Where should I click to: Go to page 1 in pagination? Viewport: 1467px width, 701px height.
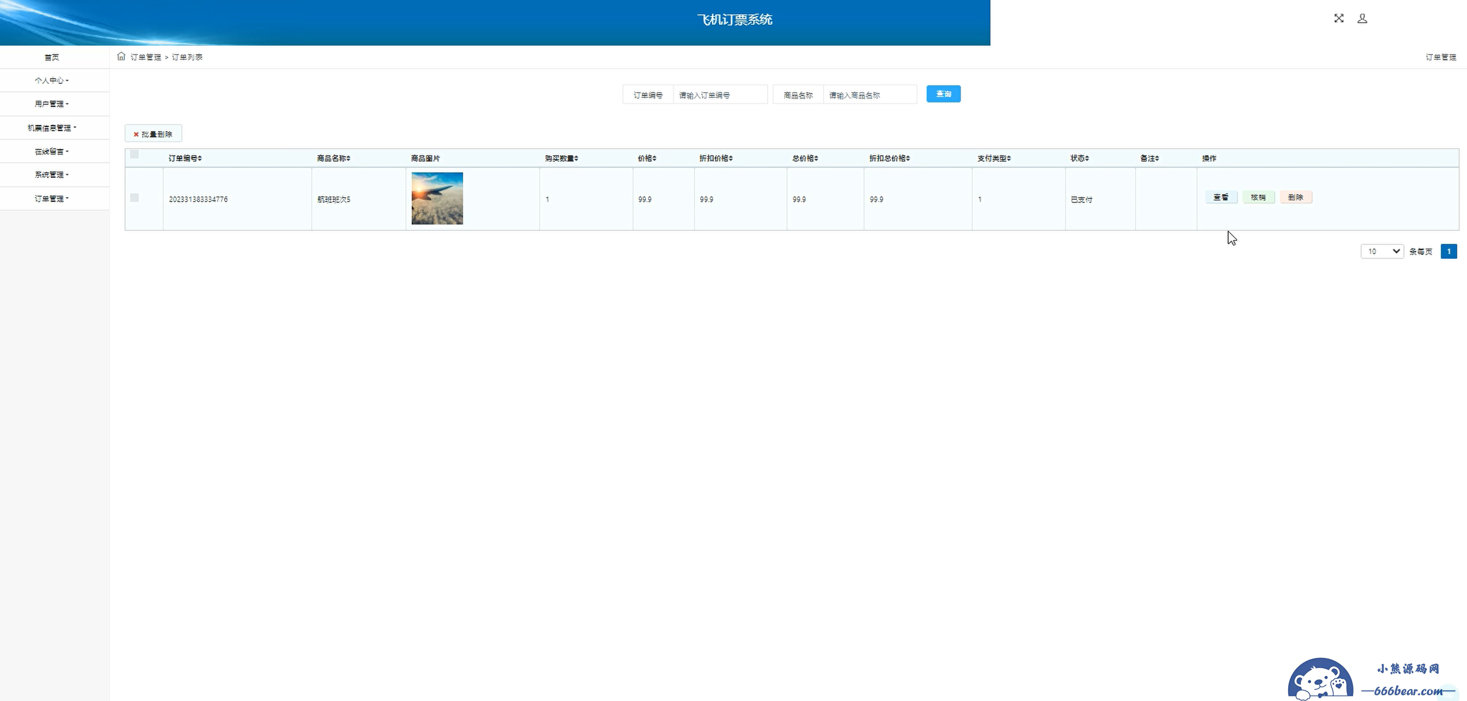coord(1449,251)
